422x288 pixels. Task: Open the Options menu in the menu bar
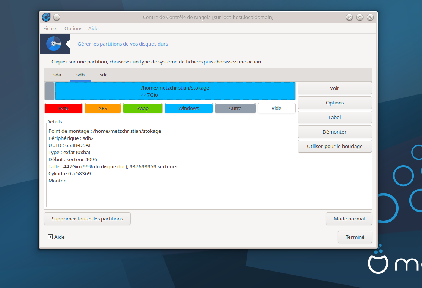[x=73, y=29]
